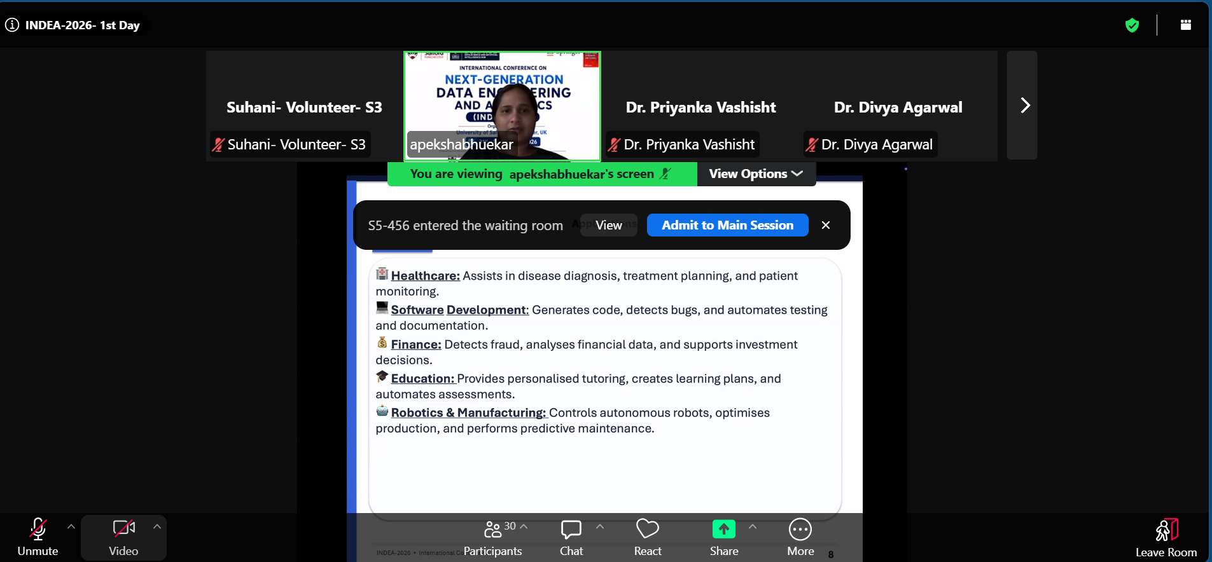Viewport: 1212px width, 562px height.
Task: Unmute the microphone
Action: 38,538
